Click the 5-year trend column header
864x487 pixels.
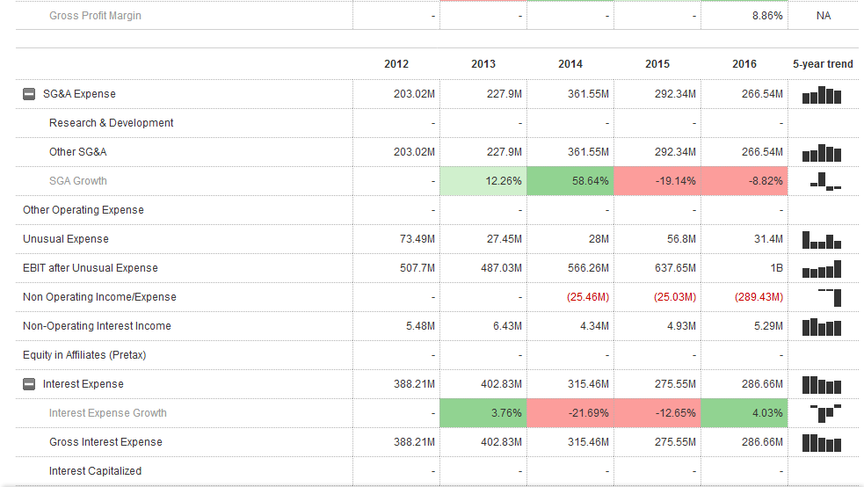tap(823, 64)
